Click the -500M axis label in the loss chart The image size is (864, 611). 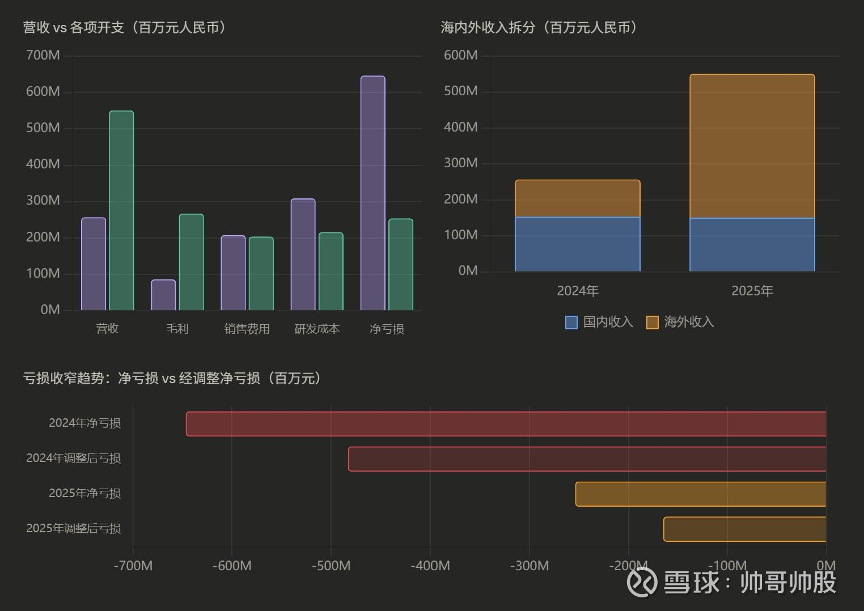331,566
